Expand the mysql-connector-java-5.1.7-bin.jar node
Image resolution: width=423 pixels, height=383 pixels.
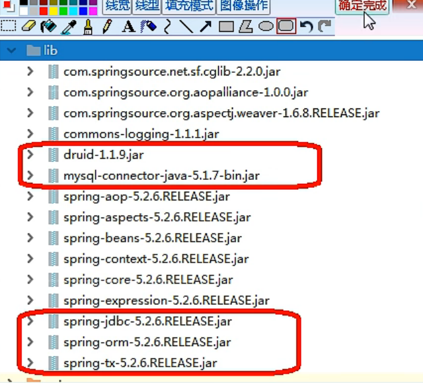point(30,175)
